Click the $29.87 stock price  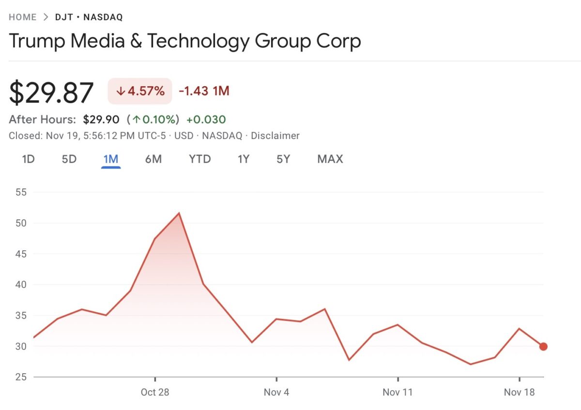[x=51, y=90]
